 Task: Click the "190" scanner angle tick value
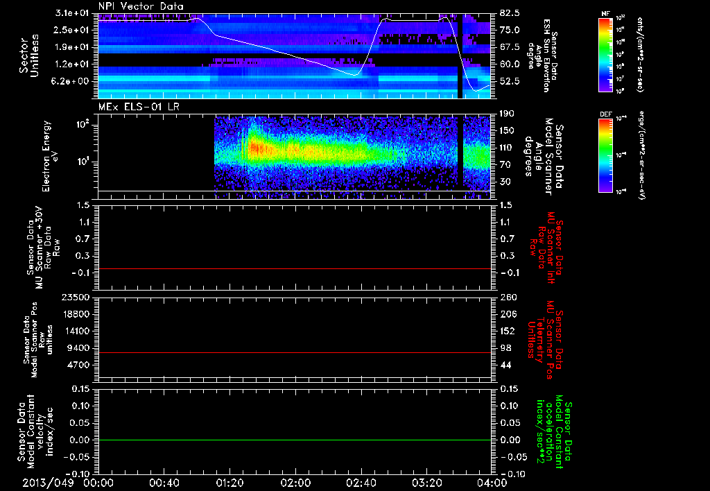(508, 114)
